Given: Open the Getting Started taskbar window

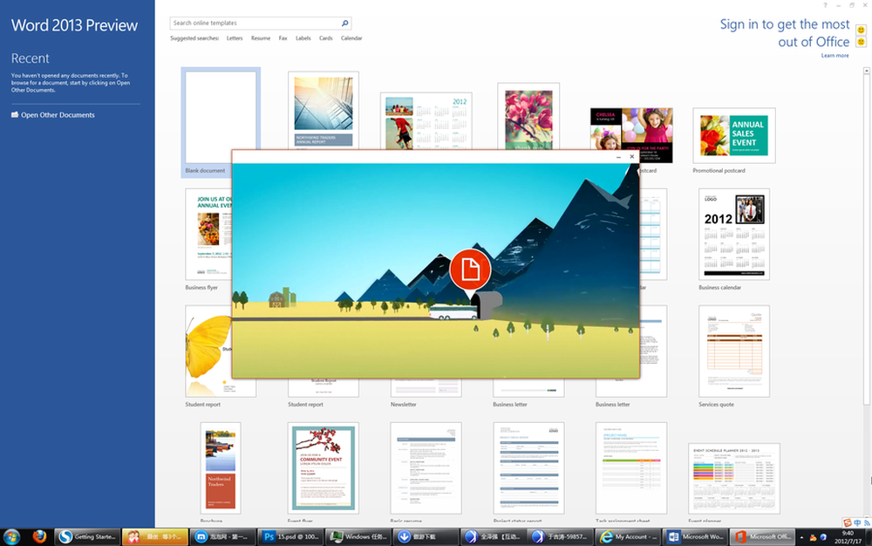Looking at the screenshot, I should point(87,537).
